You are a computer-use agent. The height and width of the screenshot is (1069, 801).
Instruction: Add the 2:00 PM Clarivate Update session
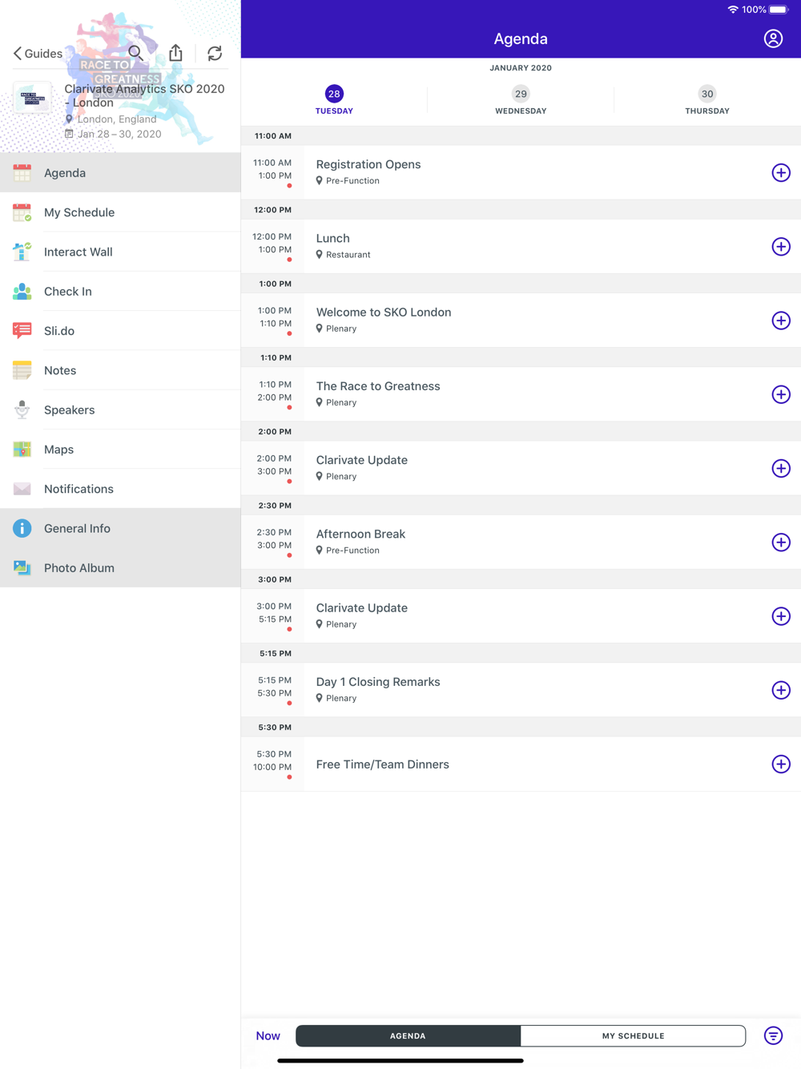781,468
